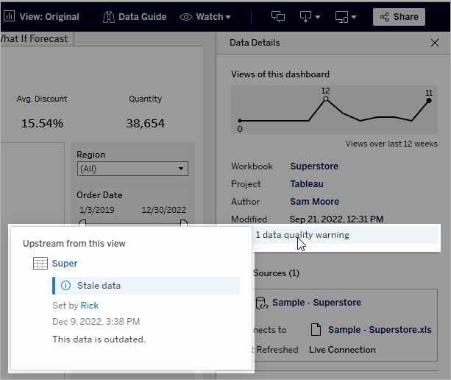
Task: Click the 12 peak point on views chart
Action: pyautogui.click(x=325, y=99)
